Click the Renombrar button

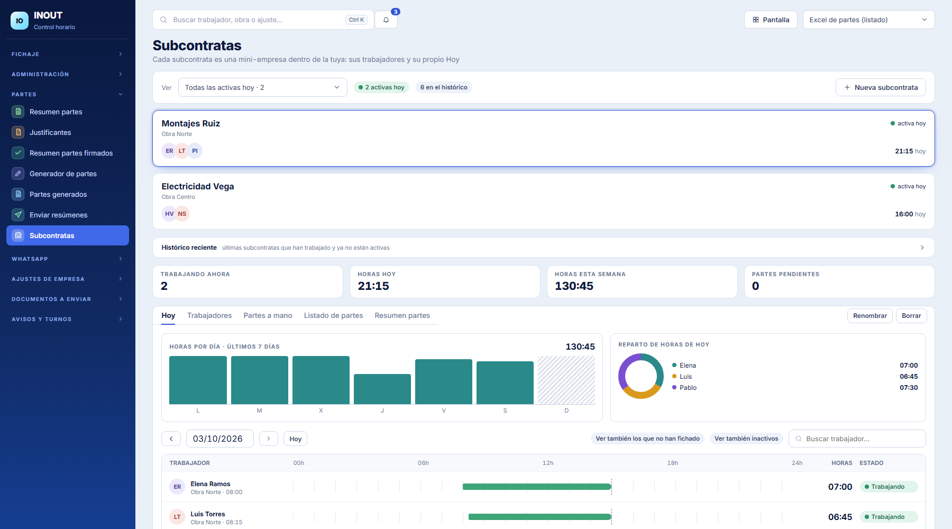pos(869,316)
